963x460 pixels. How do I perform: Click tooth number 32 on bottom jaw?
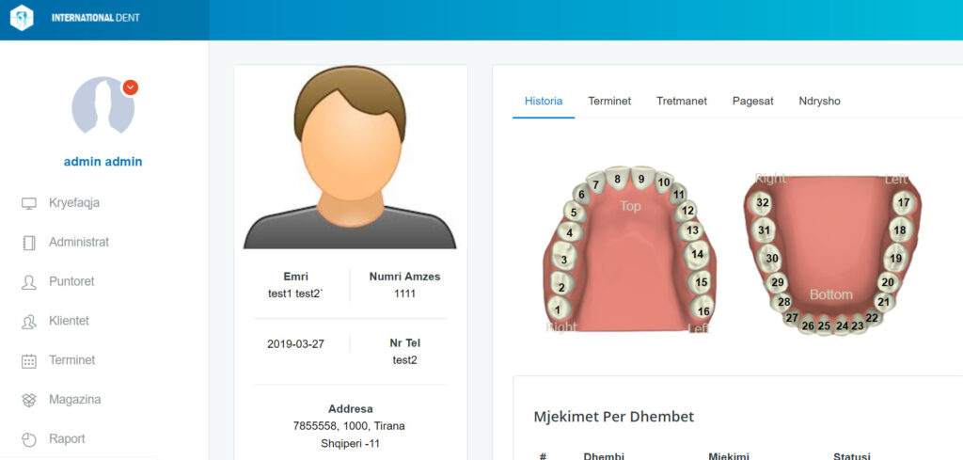[763, 202]
